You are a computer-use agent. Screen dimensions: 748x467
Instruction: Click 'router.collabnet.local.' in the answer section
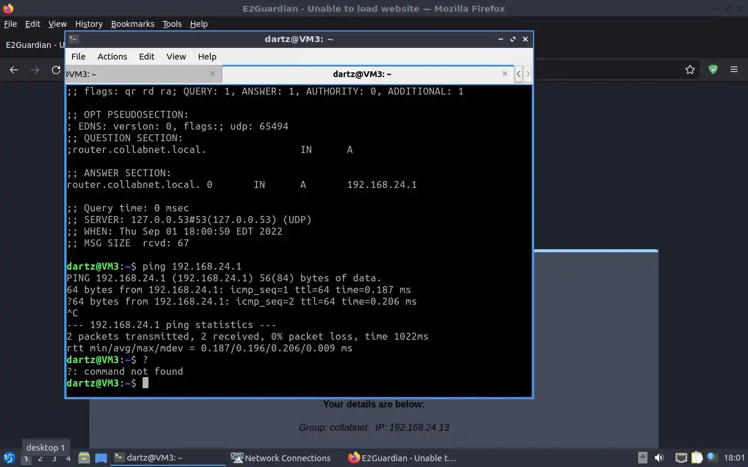click(x=134, y=184)
